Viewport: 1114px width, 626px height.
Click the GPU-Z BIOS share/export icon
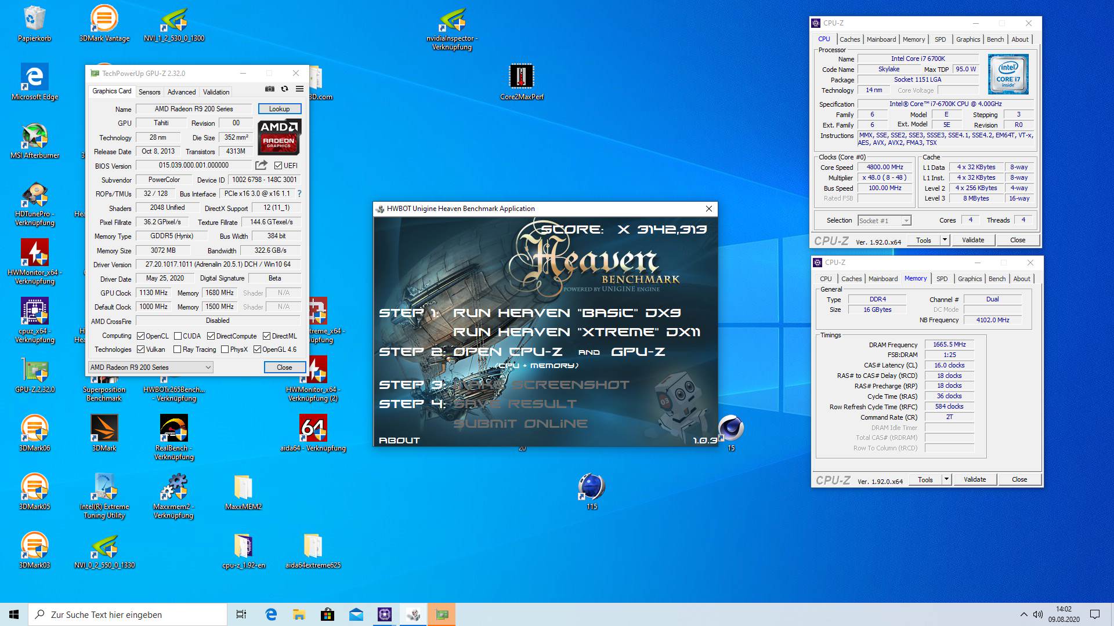[x=261, y=165]
